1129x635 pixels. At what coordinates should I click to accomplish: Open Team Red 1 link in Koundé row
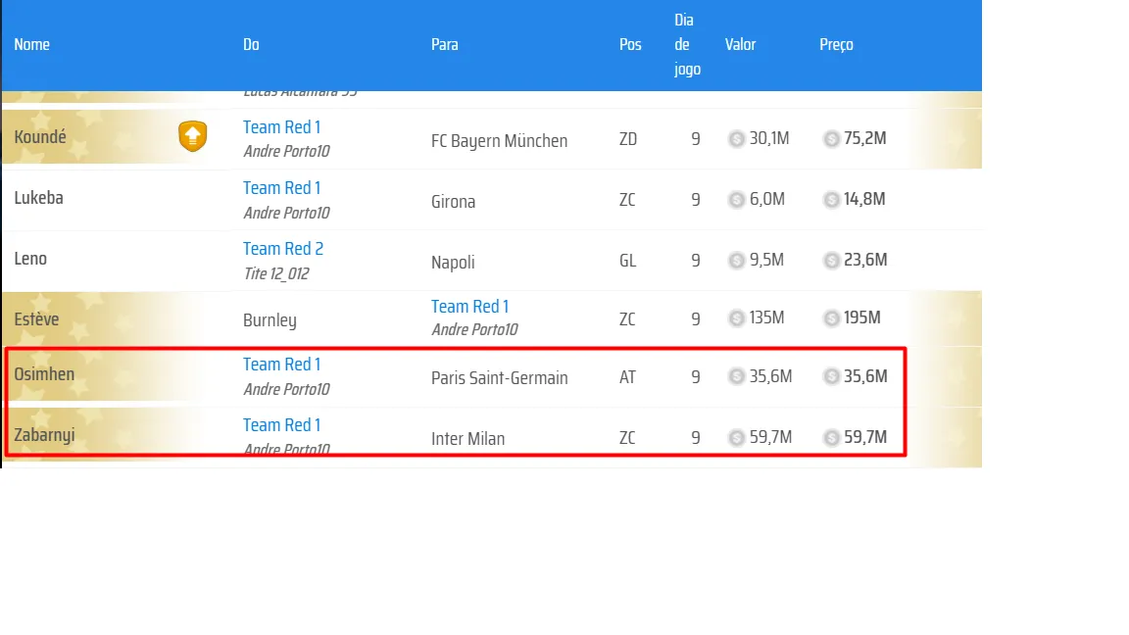281,127
